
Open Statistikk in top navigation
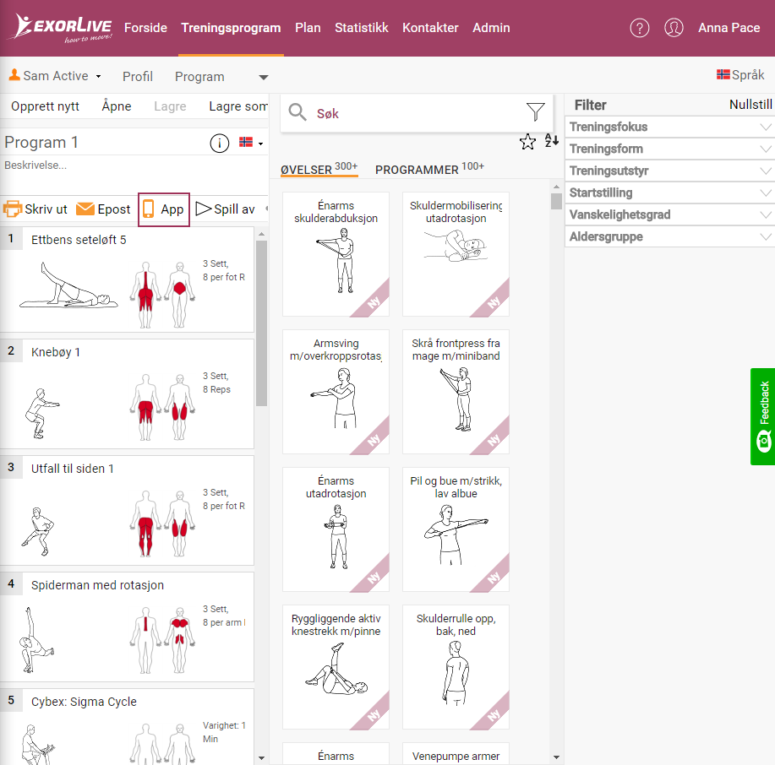(362, 28)
